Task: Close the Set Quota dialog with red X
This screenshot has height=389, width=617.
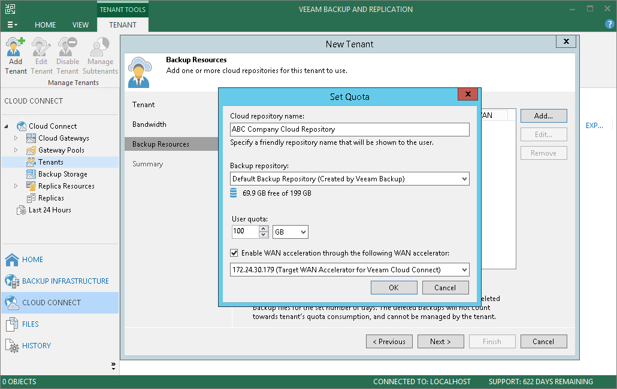Action: tap(468, 94)
